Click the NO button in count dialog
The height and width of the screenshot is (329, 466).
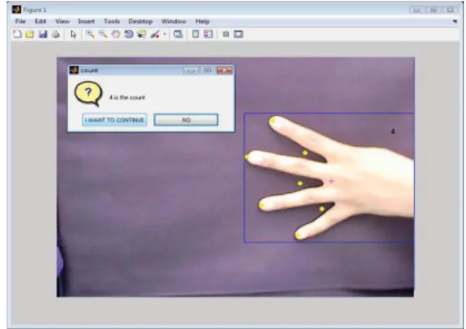(x=186, y=120)
